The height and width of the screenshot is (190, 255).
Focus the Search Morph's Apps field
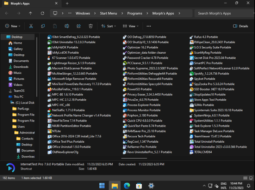pos(224,13)
